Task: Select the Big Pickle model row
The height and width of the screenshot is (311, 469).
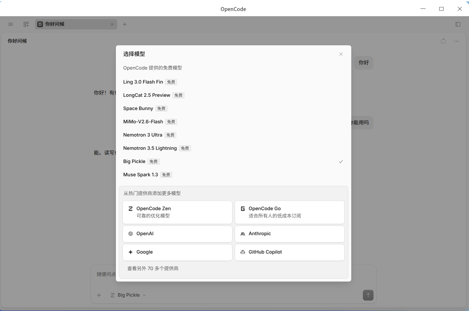Action: click(x=234, y=162)
